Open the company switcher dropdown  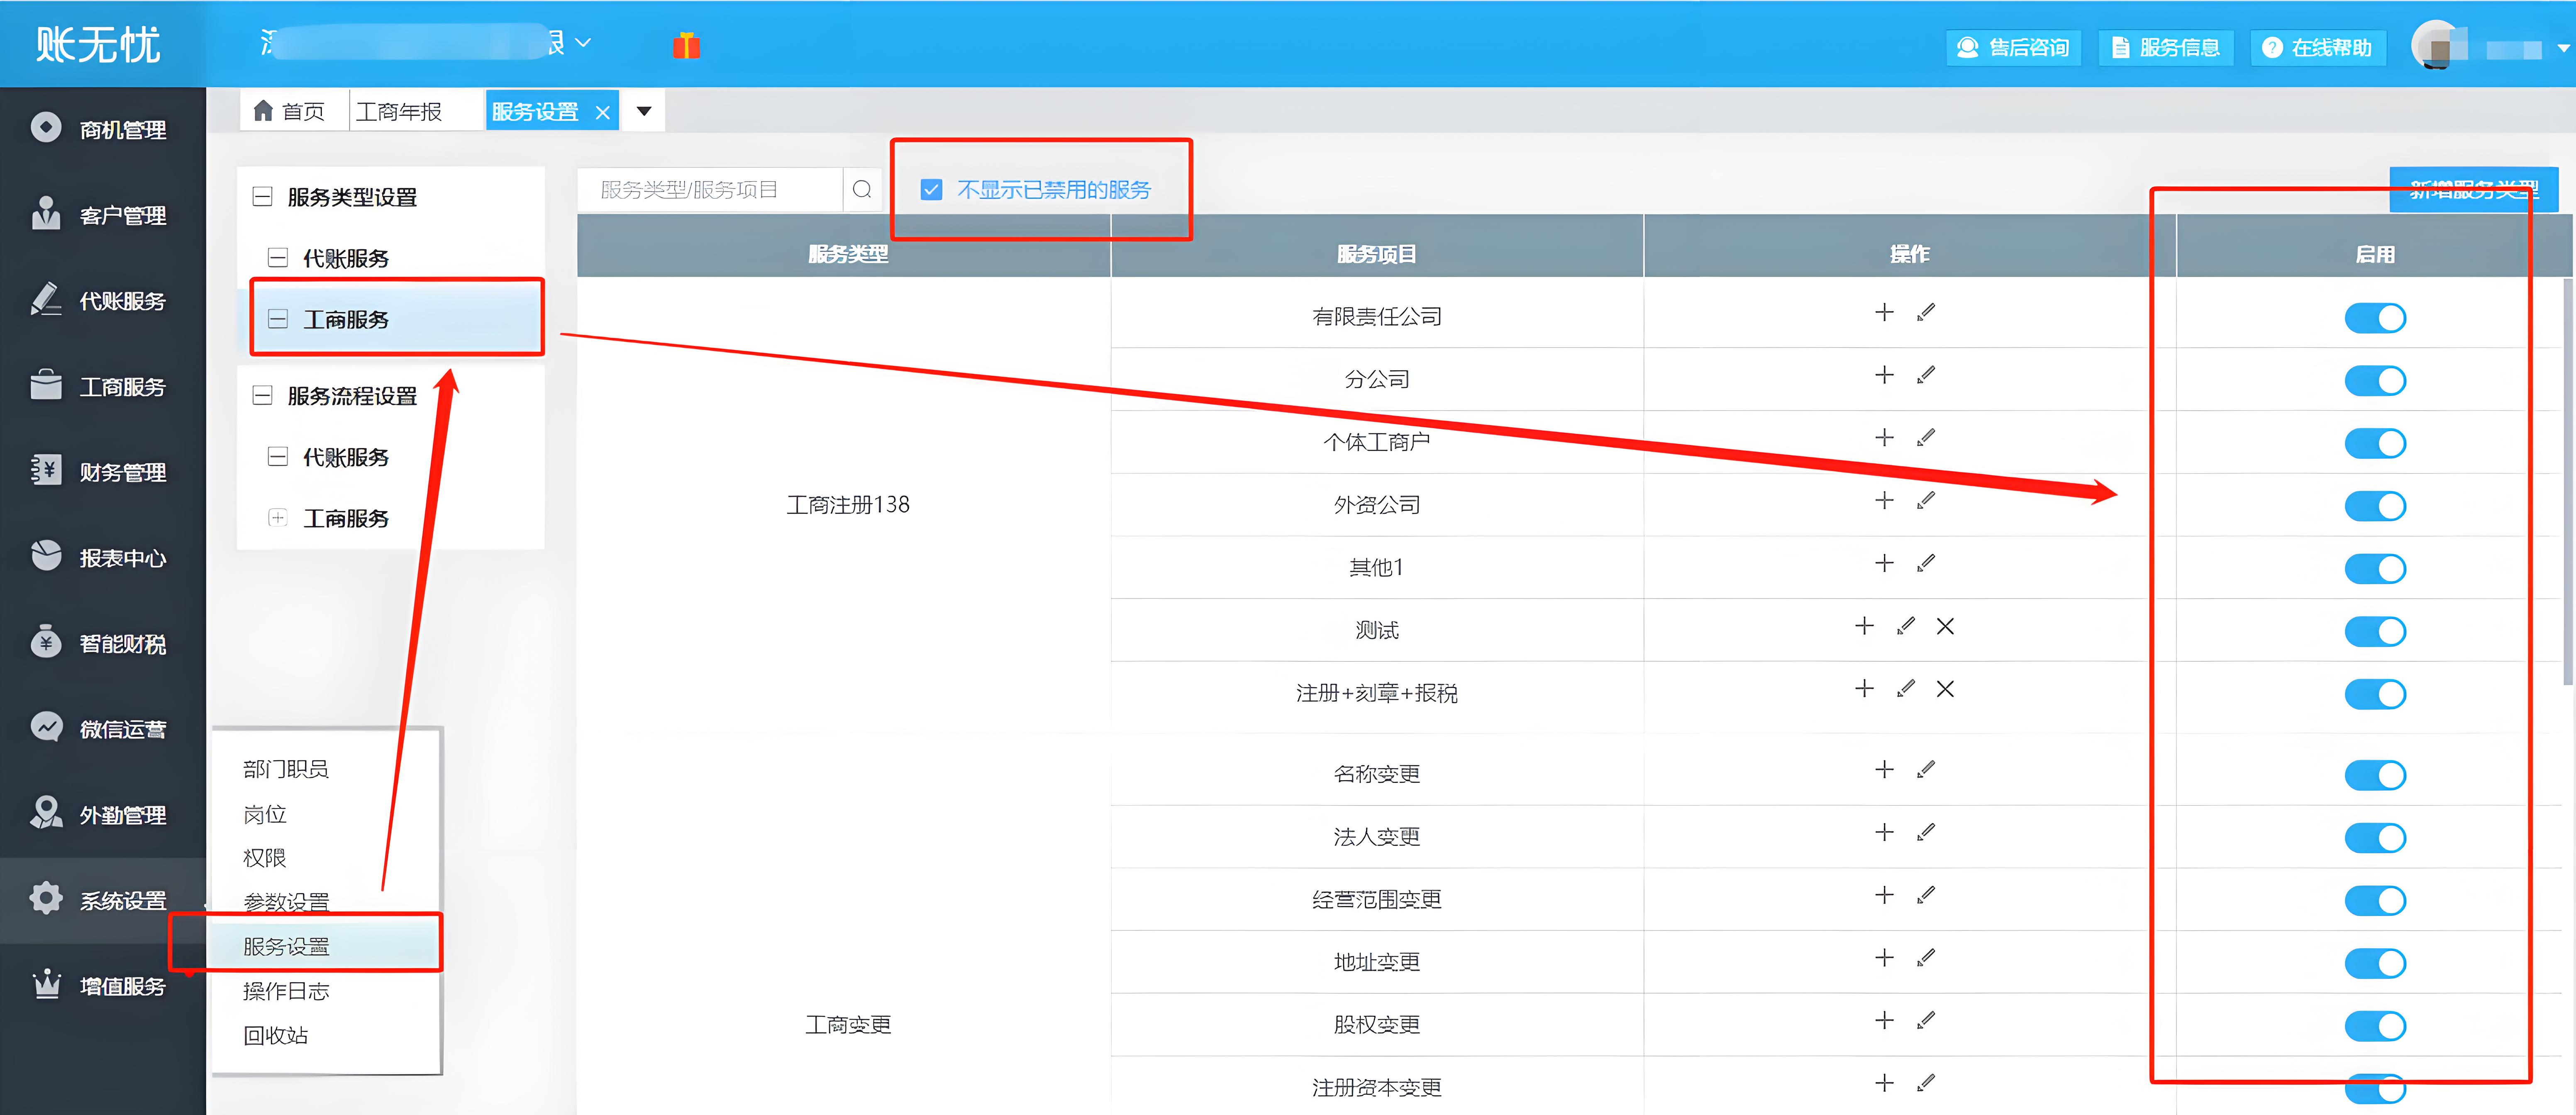583,43
